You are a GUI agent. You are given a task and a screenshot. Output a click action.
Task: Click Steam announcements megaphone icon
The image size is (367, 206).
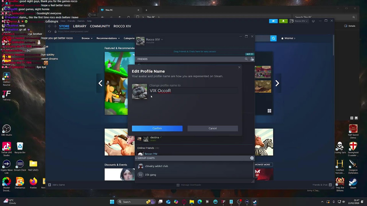click(273, 21)
